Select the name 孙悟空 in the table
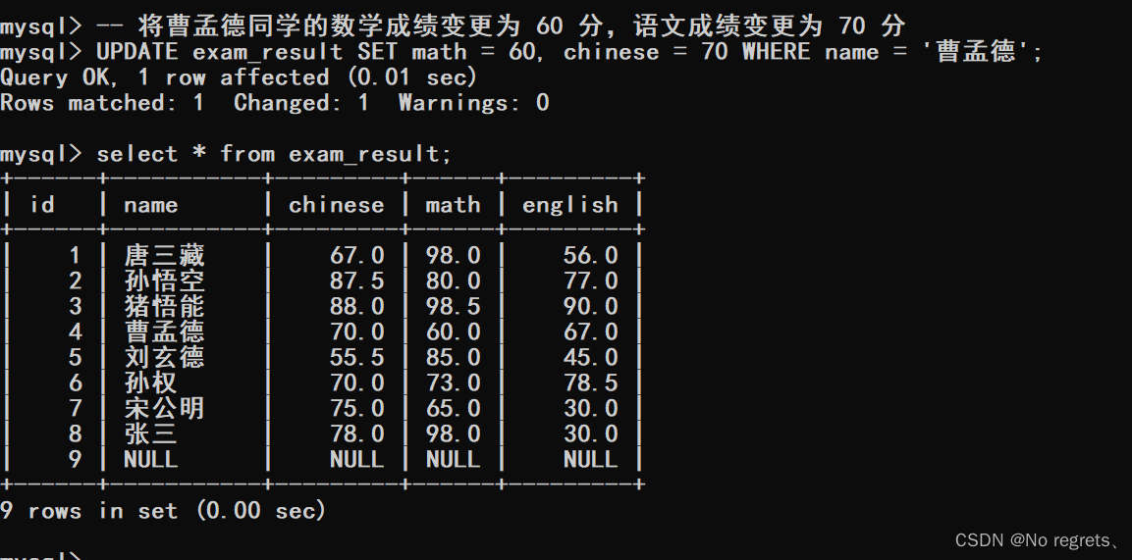The image size is (1132, 560). [x=164, y=281]
